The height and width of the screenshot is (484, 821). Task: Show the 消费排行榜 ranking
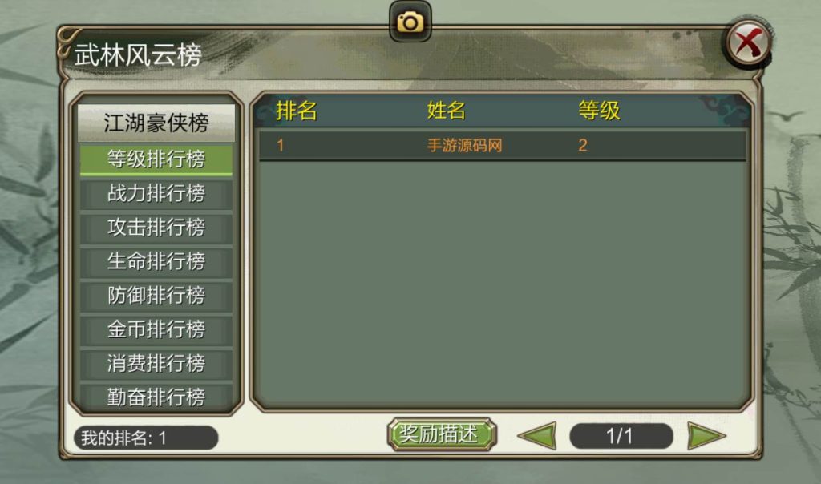coord(156,363)
